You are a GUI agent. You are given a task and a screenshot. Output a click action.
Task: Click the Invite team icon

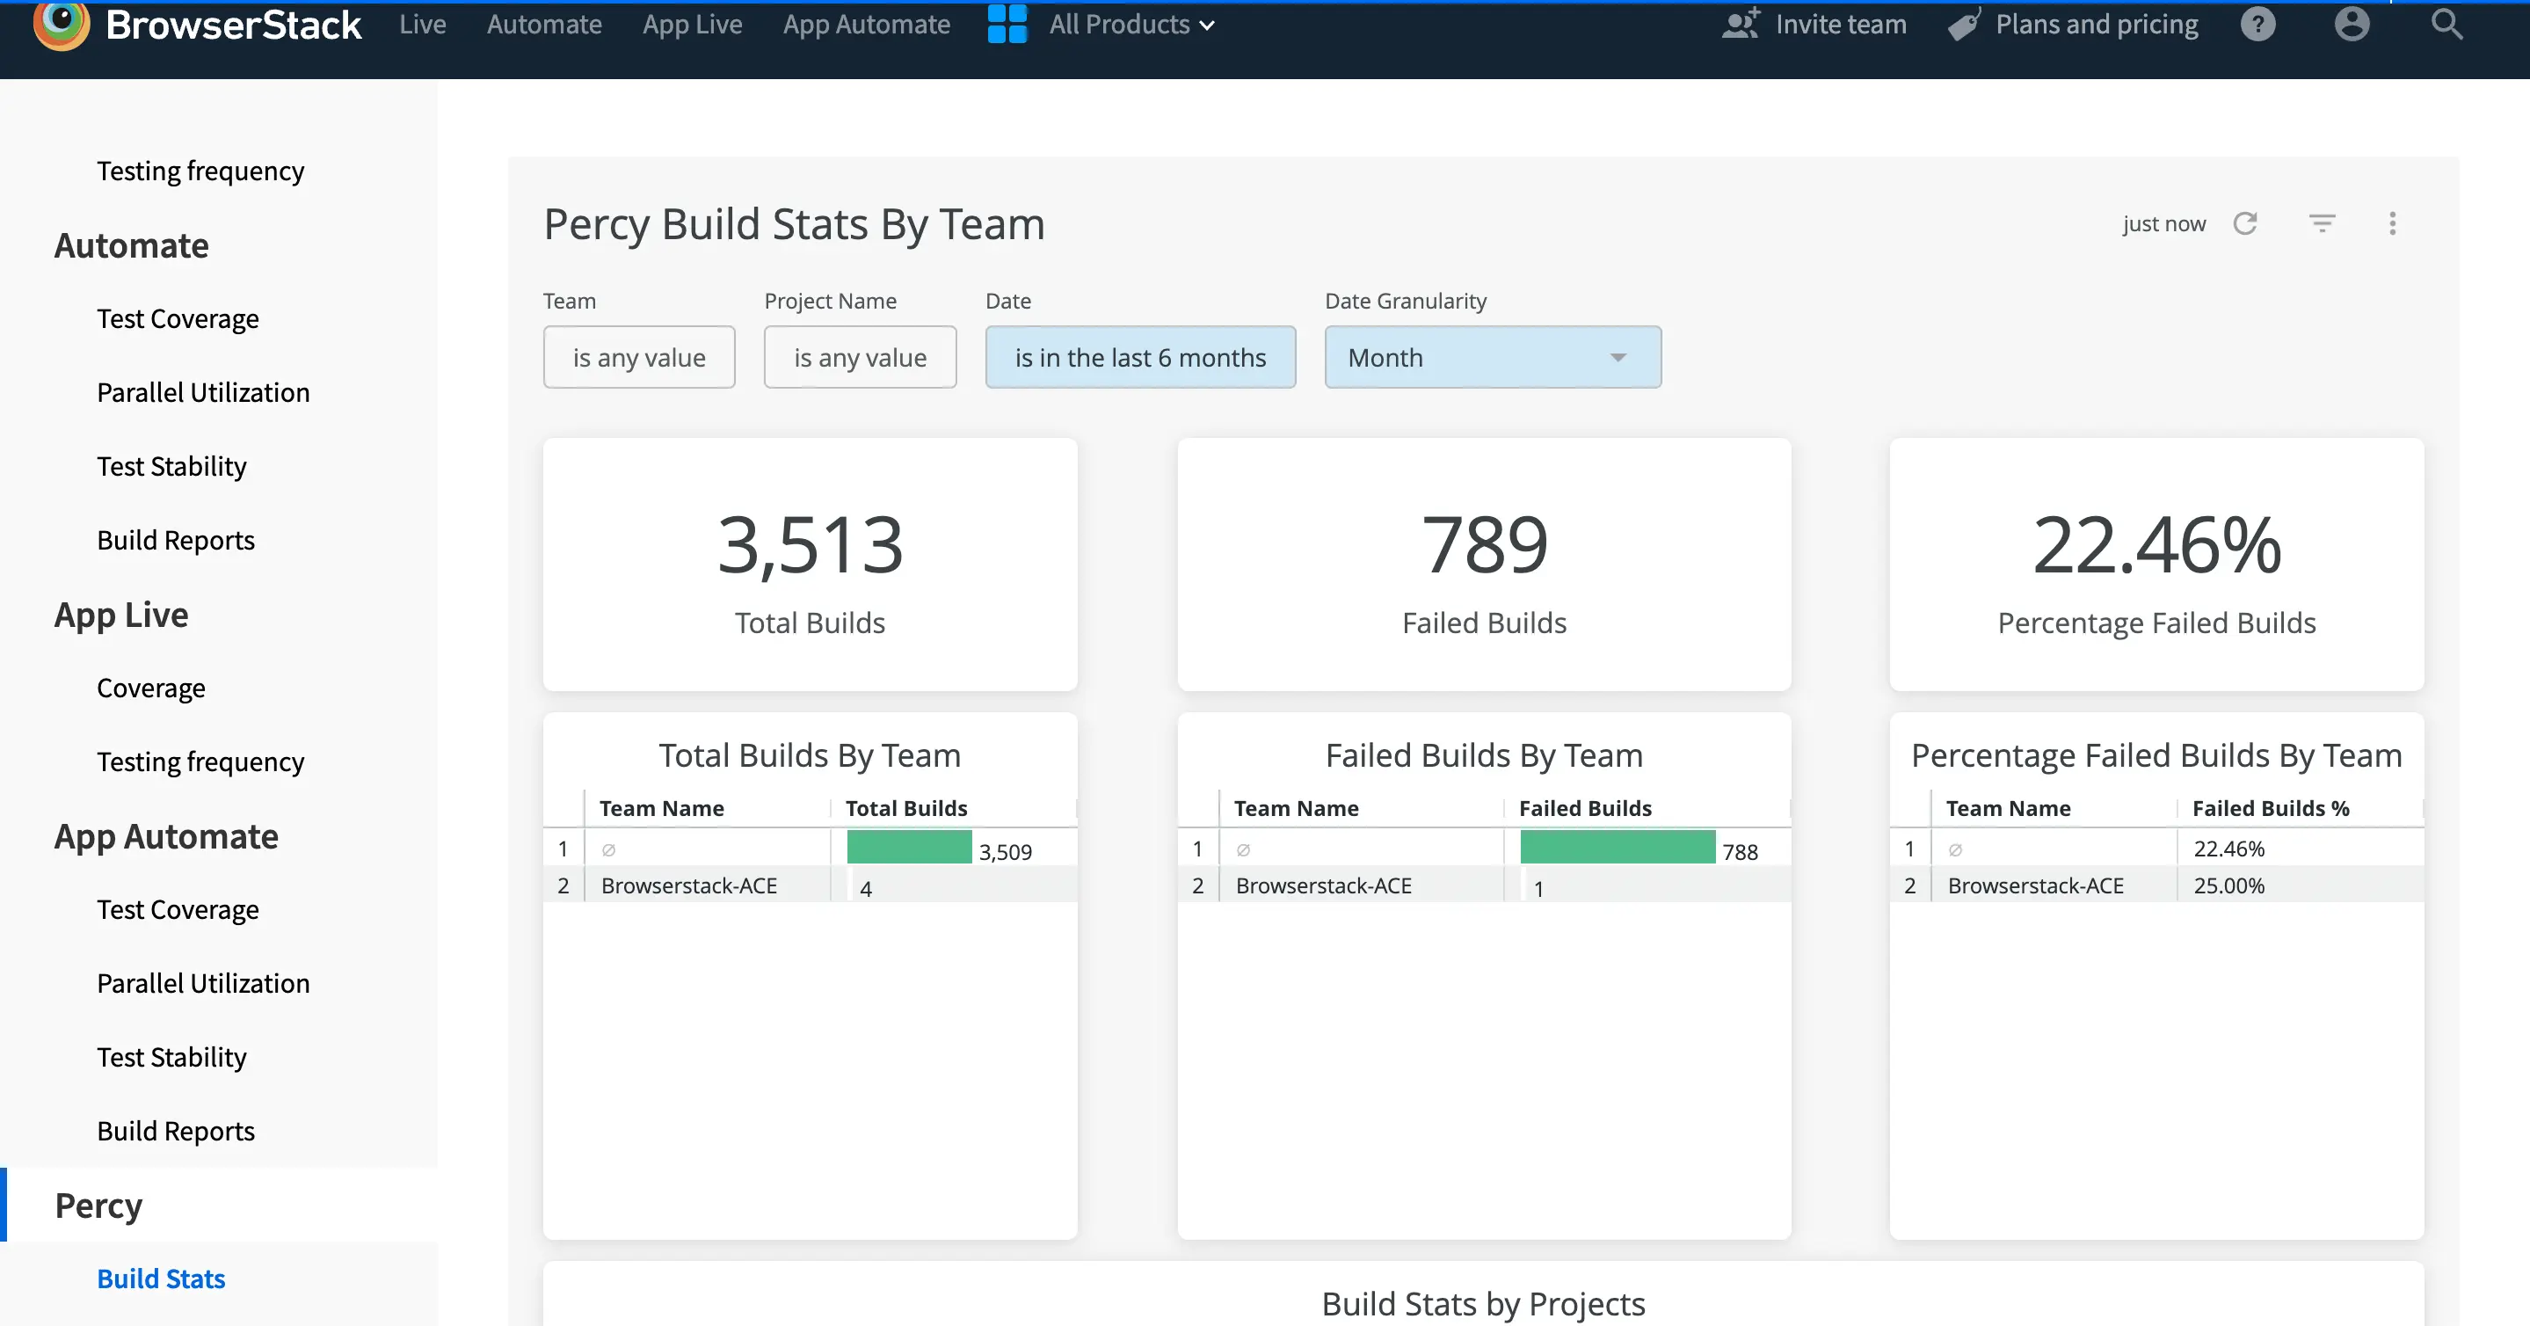1741,25
